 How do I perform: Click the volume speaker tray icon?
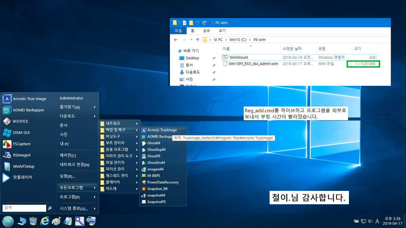tap(370, 221)
